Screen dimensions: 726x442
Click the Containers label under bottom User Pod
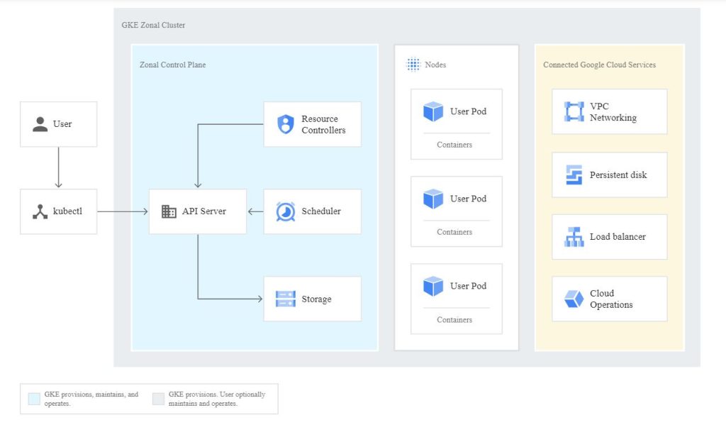coord(457,320)
